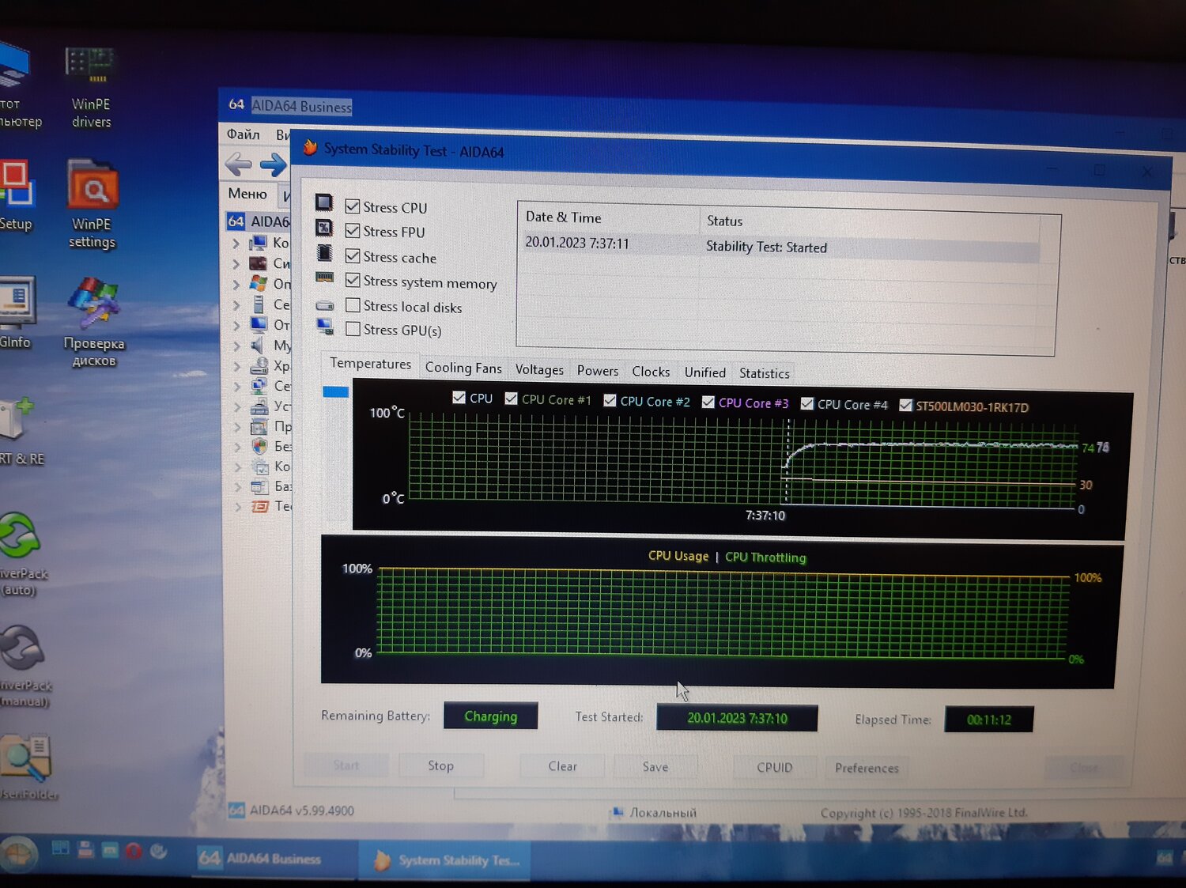Click the forward arrow in AIDA64 toolbar

point(273,164)
